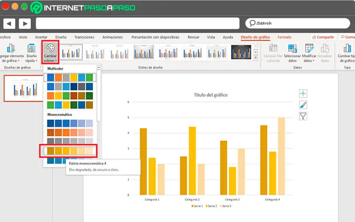Click the Search magnifier icon

coord(252,23)
